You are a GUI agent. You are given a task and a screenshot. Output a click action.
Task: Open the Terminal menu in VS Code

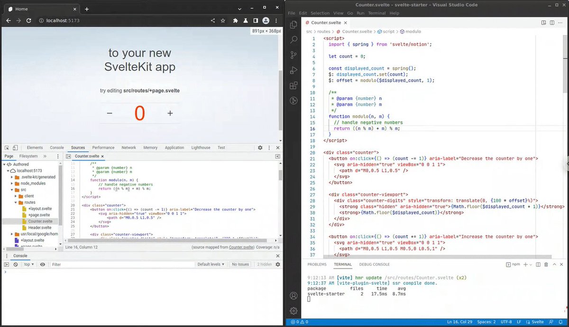377,13
